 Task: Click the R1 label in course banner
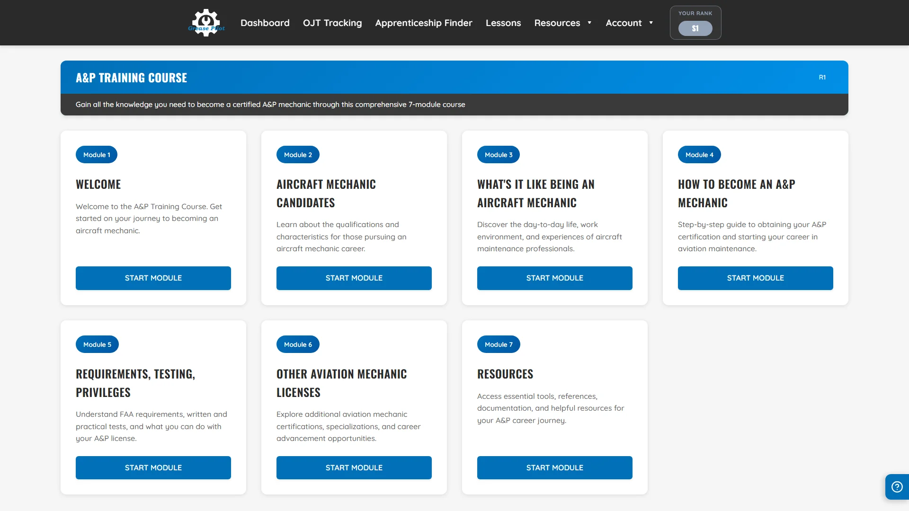pyautogui.click(x=822, y=77)
